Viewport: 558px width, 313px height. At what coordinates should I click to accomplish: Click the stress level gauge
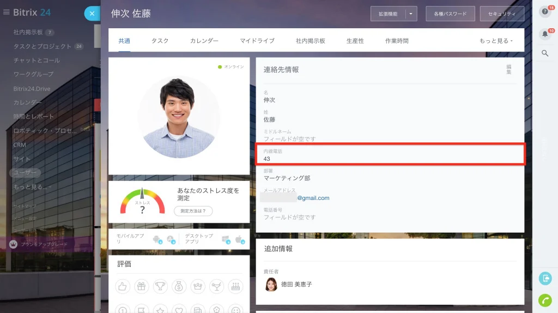click(x=142, y=201)
